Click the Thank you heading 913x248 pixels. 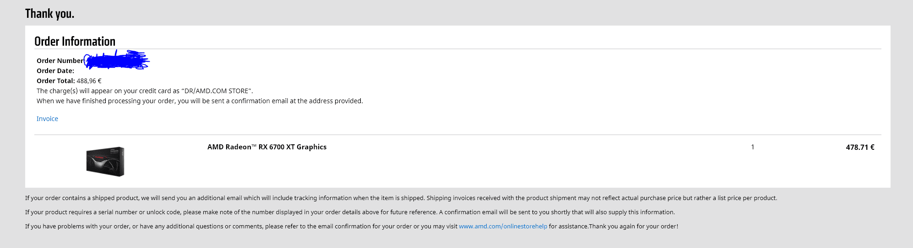click(x=49, y=14)
